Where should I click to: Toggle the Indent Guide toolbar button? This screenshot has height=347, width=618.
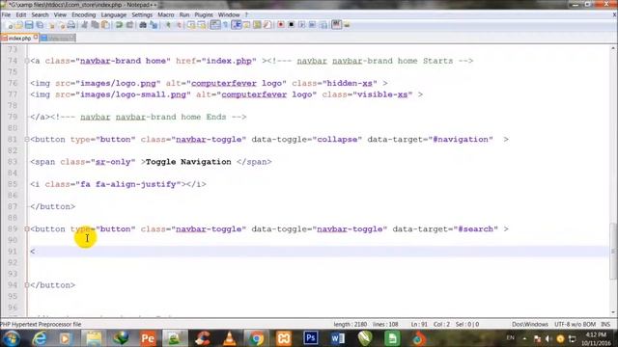click(237, 25)
